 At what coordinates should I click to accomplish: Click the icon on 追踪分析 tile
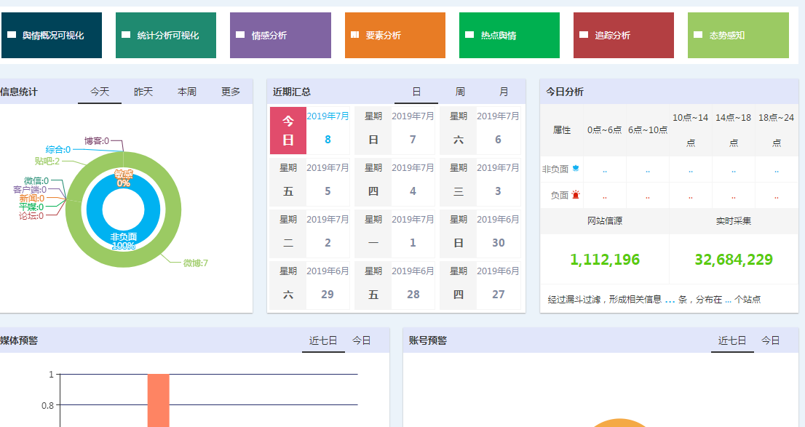click(583, 35)
